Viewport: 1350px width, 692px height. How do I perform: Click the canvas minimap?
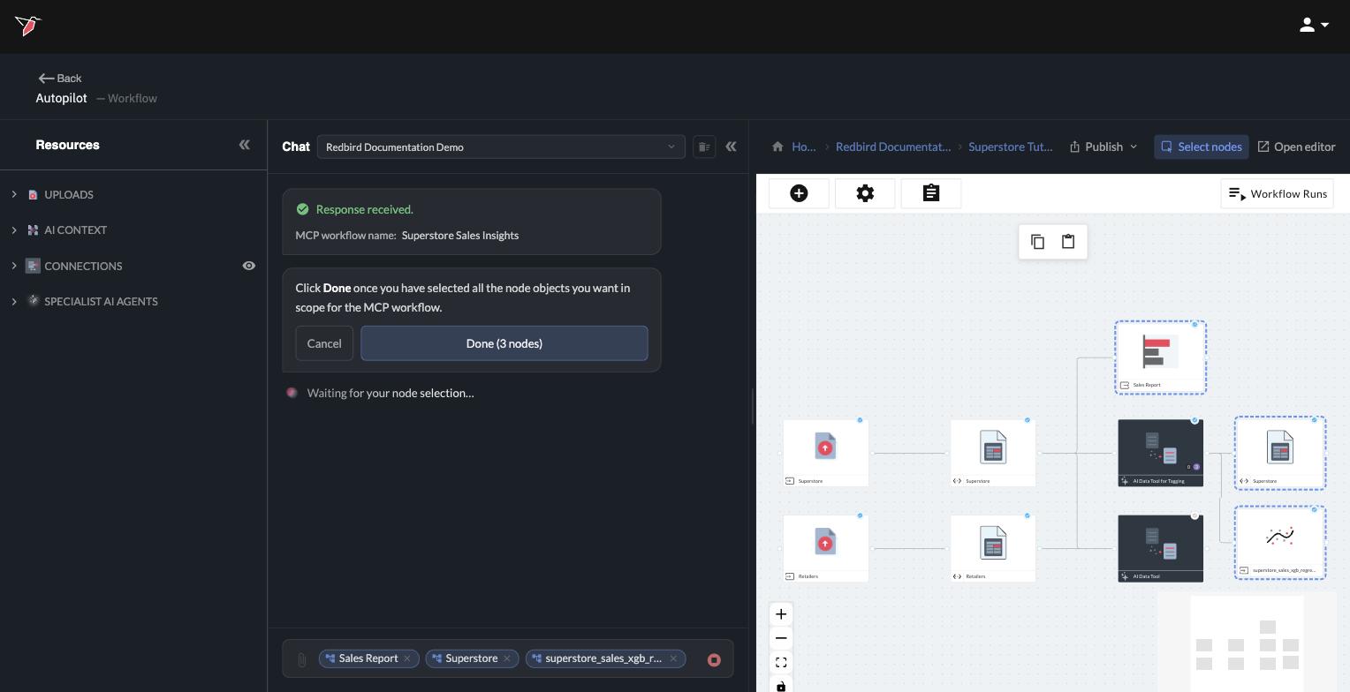1247,642
